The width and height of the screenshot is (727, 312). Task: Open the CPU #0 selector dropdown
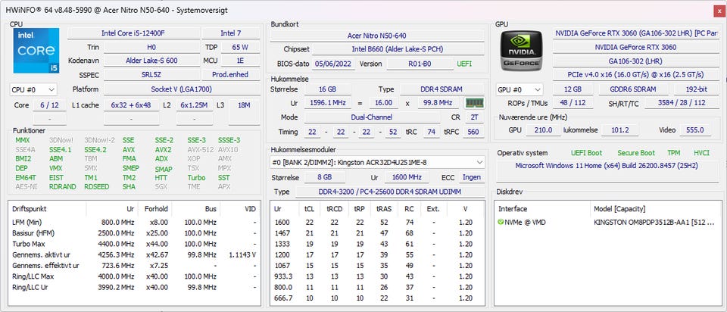[33, 89]
